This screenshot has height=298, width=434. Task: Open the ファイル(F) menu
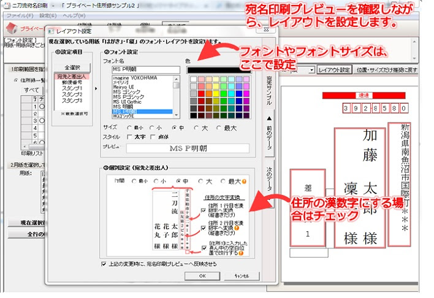[x=20, y=15]
